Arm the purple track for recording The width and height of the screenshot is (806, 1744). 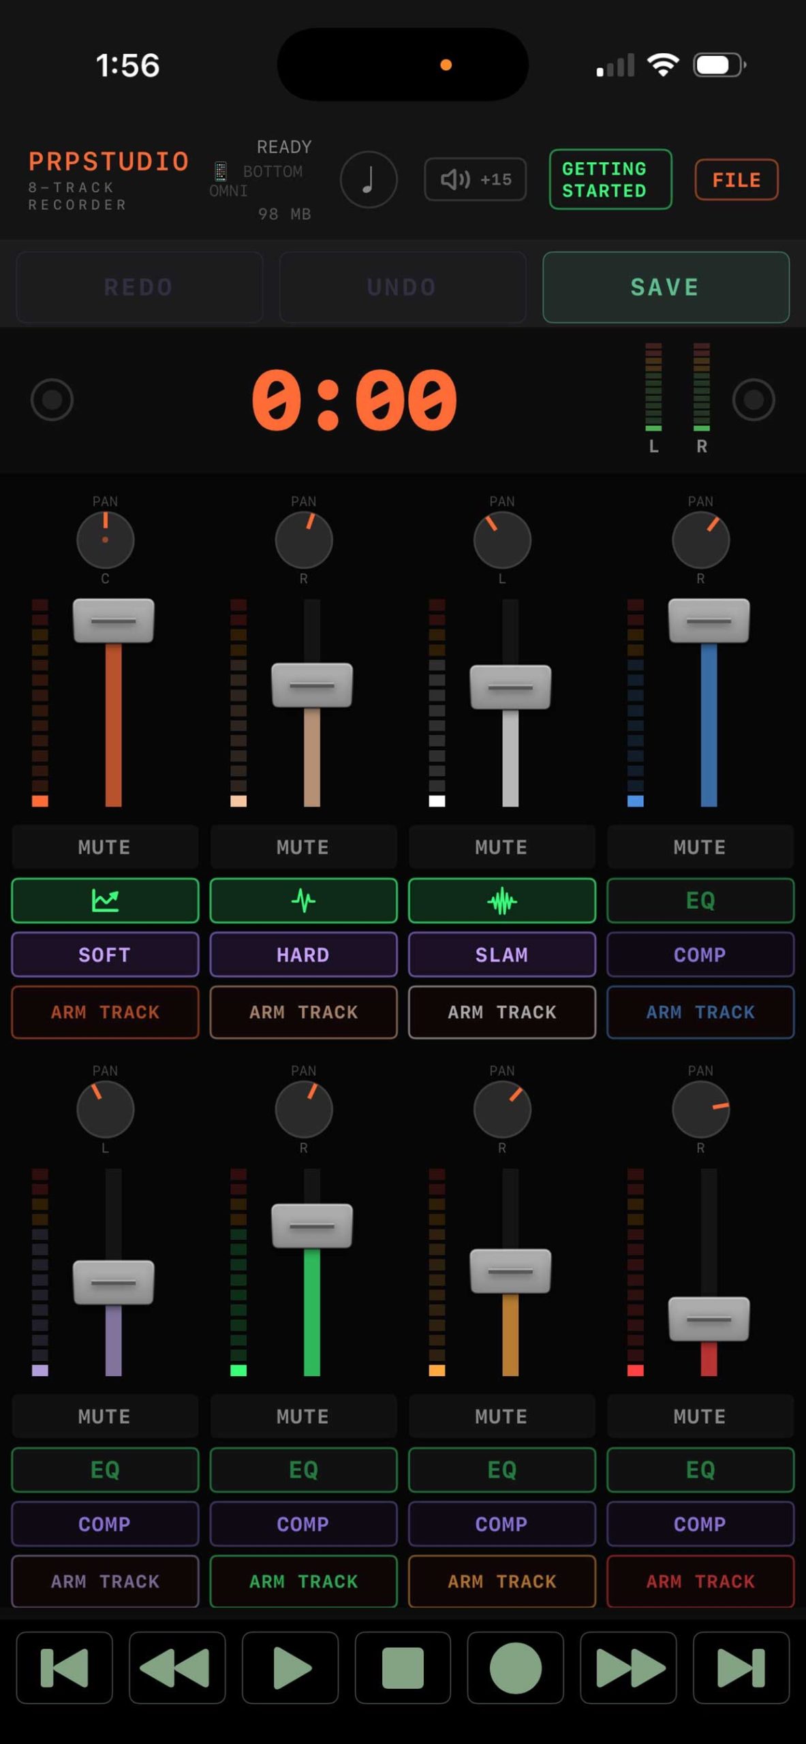(x=105, y=1581)
